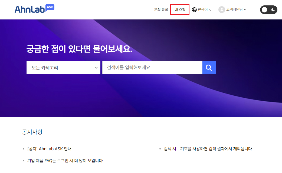This screenshot has width=282, height=173.
Task: Click the magnifier search icon
Action: (x=209, y=68)
